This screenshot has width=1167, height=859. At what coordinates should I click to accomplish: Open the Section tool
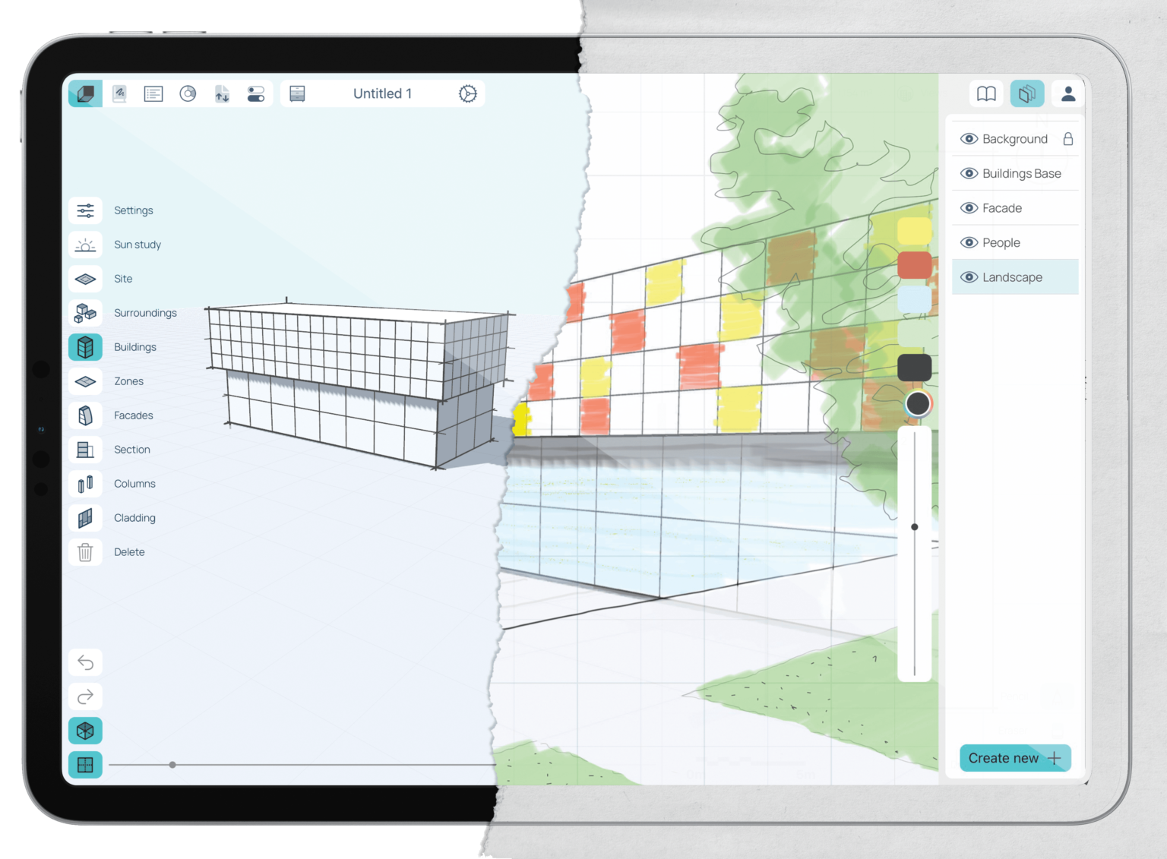(85, 449)
